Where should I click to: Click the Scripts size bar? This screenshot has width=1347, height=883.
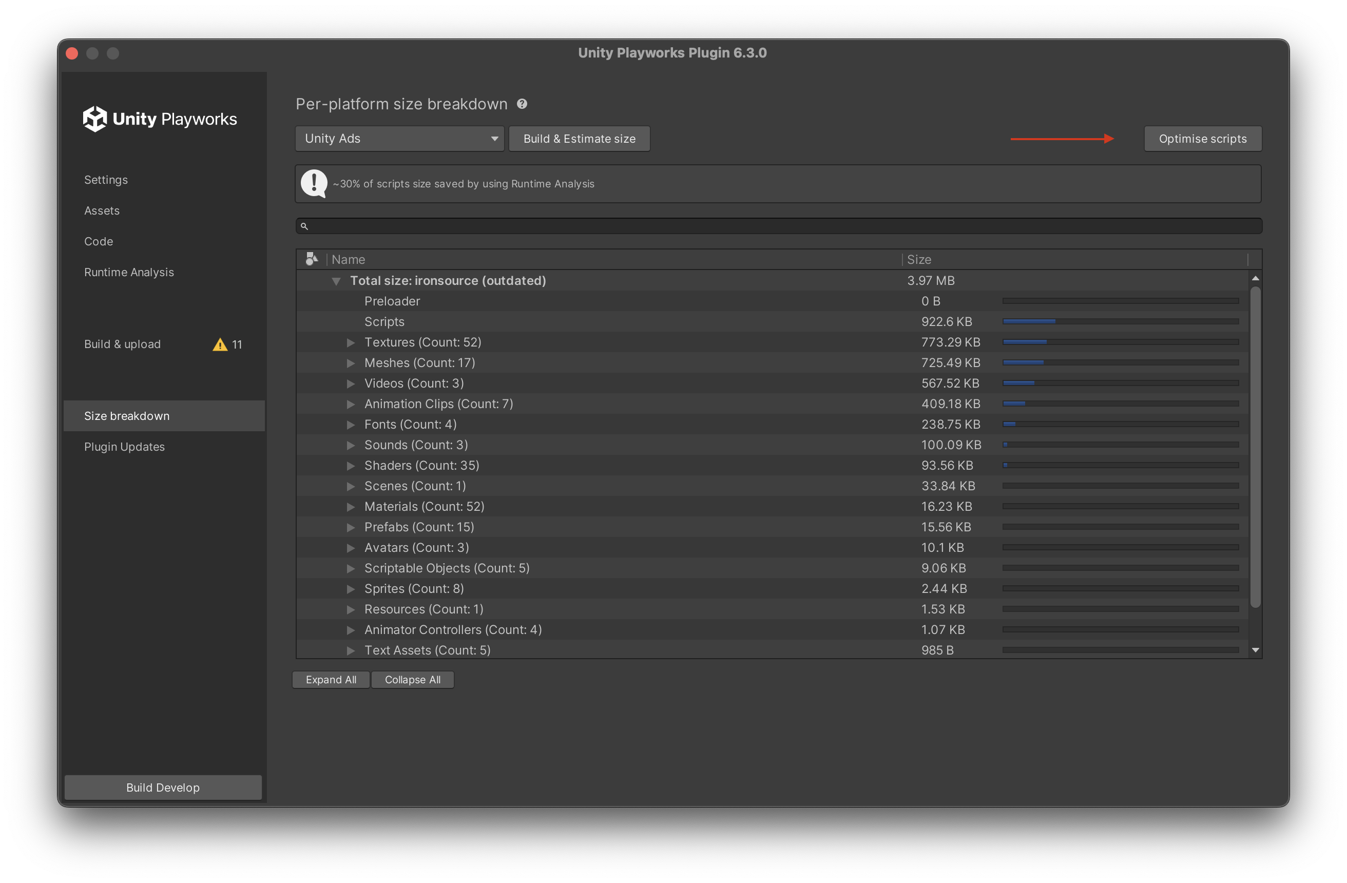click(x=1121, y=321)
